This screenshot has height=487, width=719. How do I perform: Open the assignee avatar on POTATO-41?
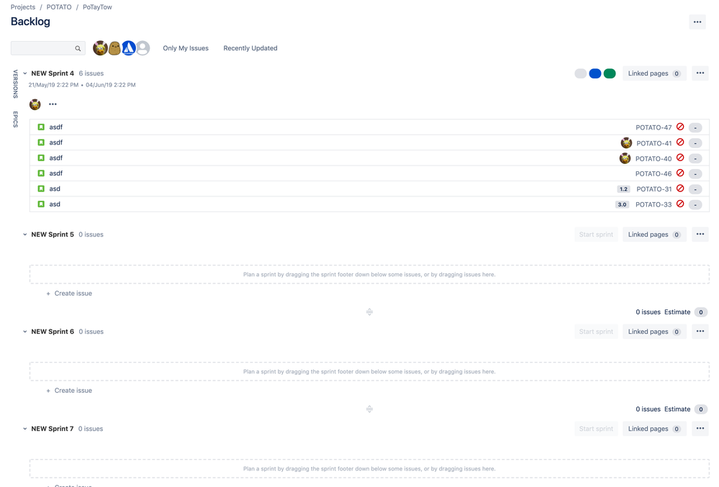[626, 142]
